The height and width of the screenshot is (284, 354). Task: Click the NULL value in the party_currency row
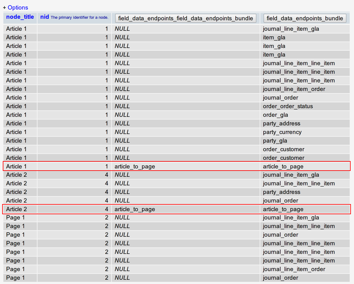click(122, 132)
